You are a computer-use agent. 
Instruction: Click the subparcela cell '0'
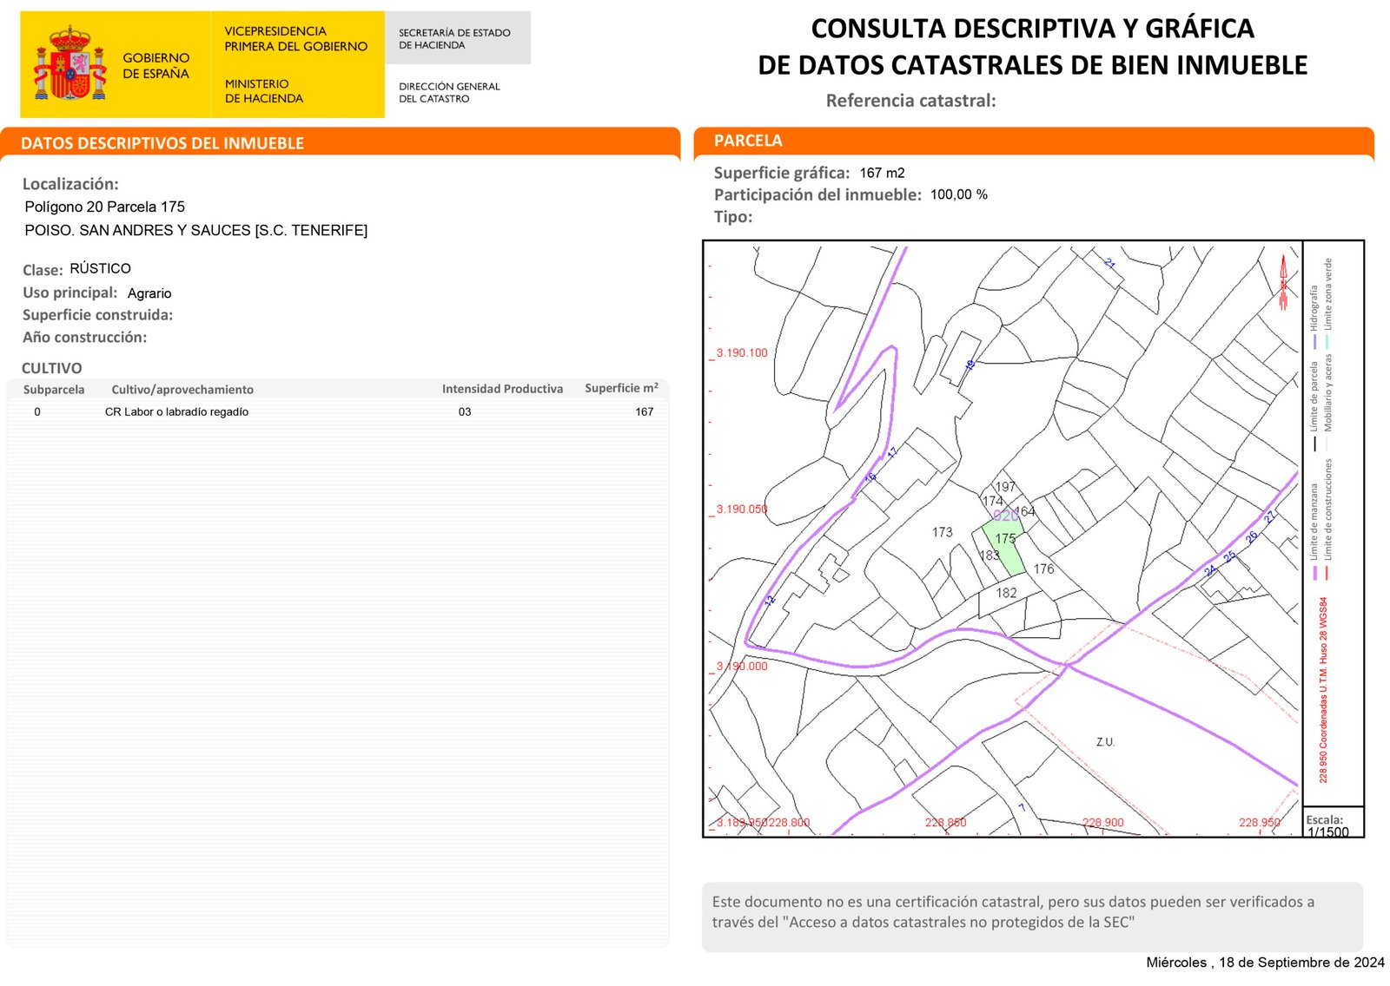(37, 412)
